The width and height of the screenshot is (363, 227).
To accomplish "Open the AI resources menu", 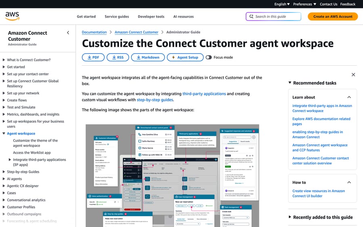I will [x=184, y=17].
